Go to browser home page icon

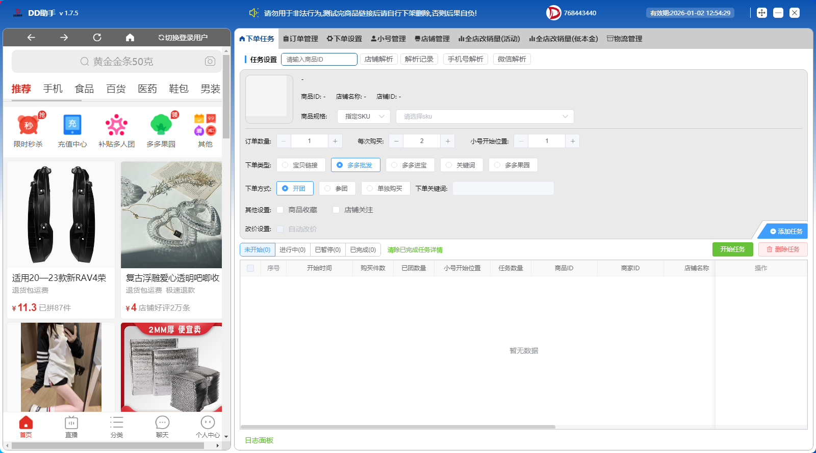coord(130,37)
